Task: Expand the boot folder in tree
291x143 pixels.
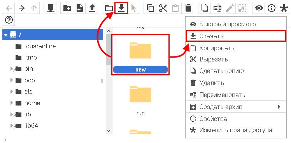Action: (12, 80)
